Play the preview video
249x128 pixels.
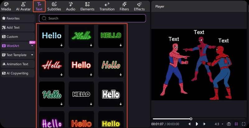pos(197,124)
